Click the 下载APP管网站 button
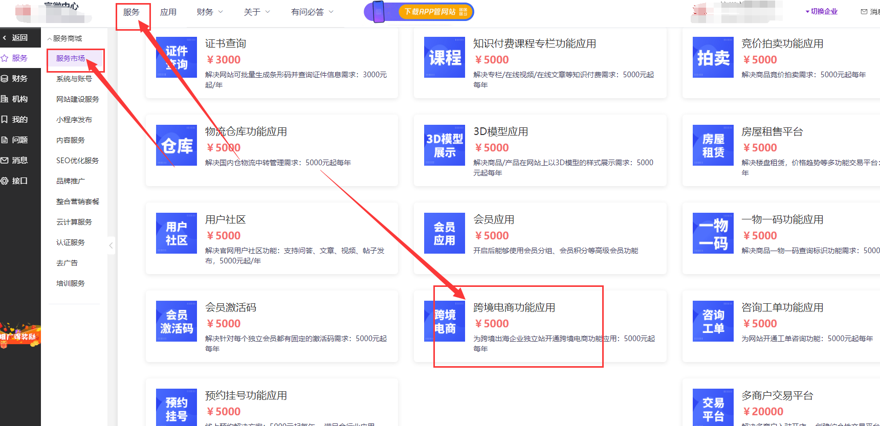Viewport: 880px width, 426px height. pos(435,12)
